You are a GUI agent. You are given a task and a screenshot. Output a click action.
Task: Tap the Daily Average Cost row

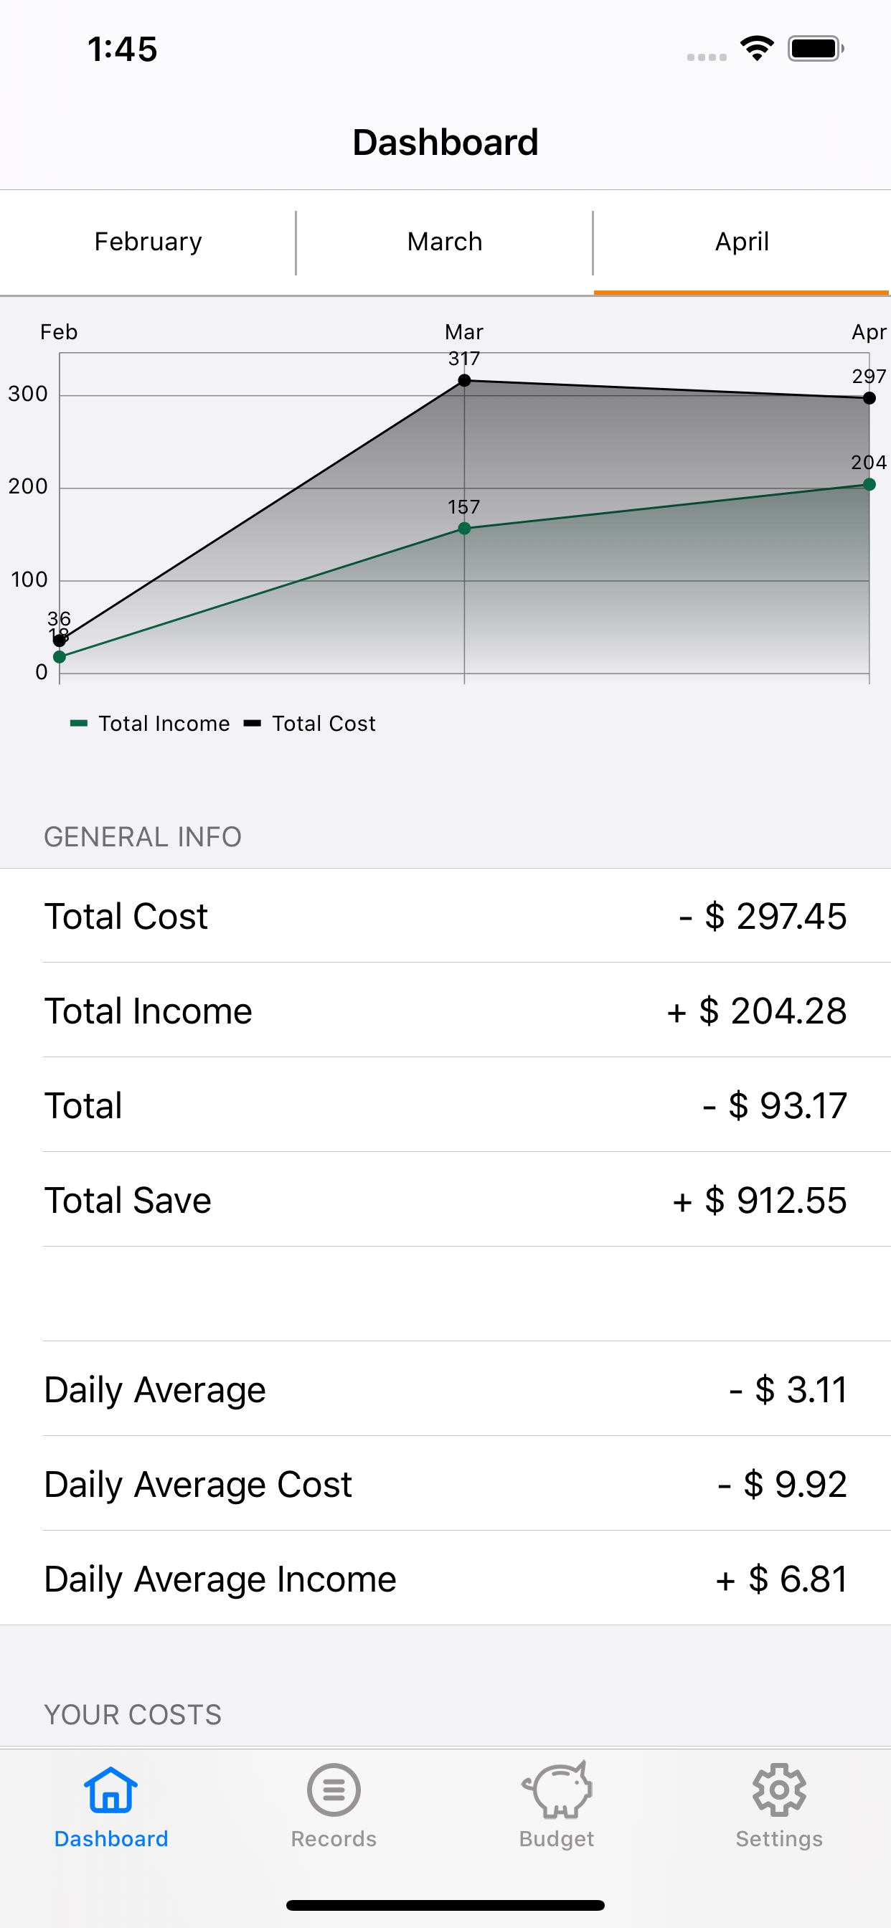tap(445, 1483)
